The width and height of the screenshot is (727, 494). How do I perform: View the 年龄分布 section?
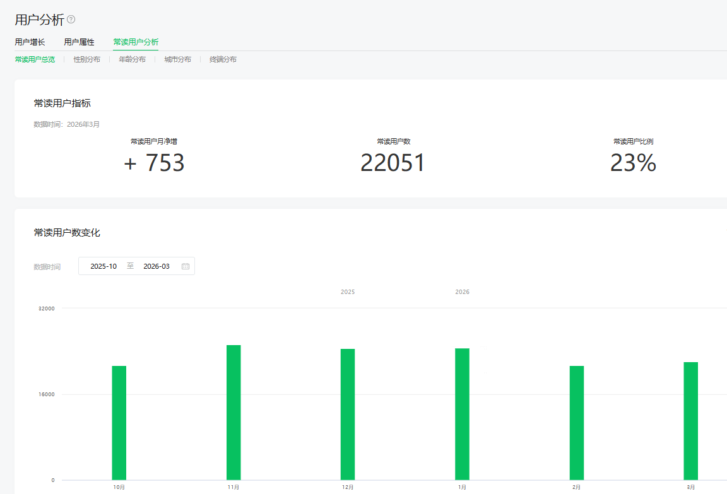[132, 59]
